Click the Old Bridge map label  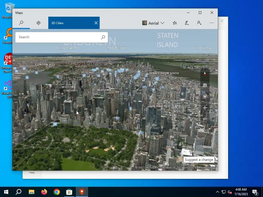coord(203,48)
